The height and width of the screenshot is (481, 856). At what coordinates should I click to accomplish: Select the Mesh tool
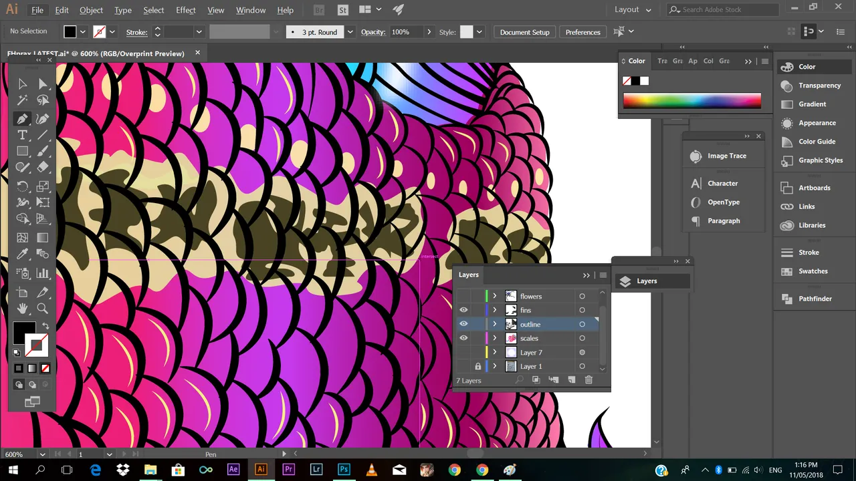pyautogui.click(x=22, y=237)
